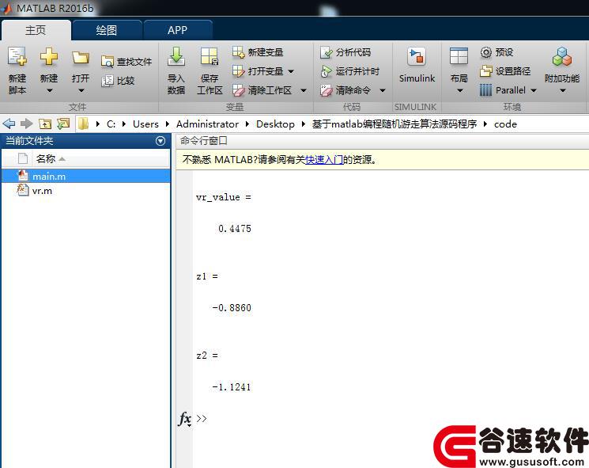The height and width of the screenshot is (468, 589).
Task: Expand the Open Variable (打开变量) dropdown arrow
Action: click(291, 71)
